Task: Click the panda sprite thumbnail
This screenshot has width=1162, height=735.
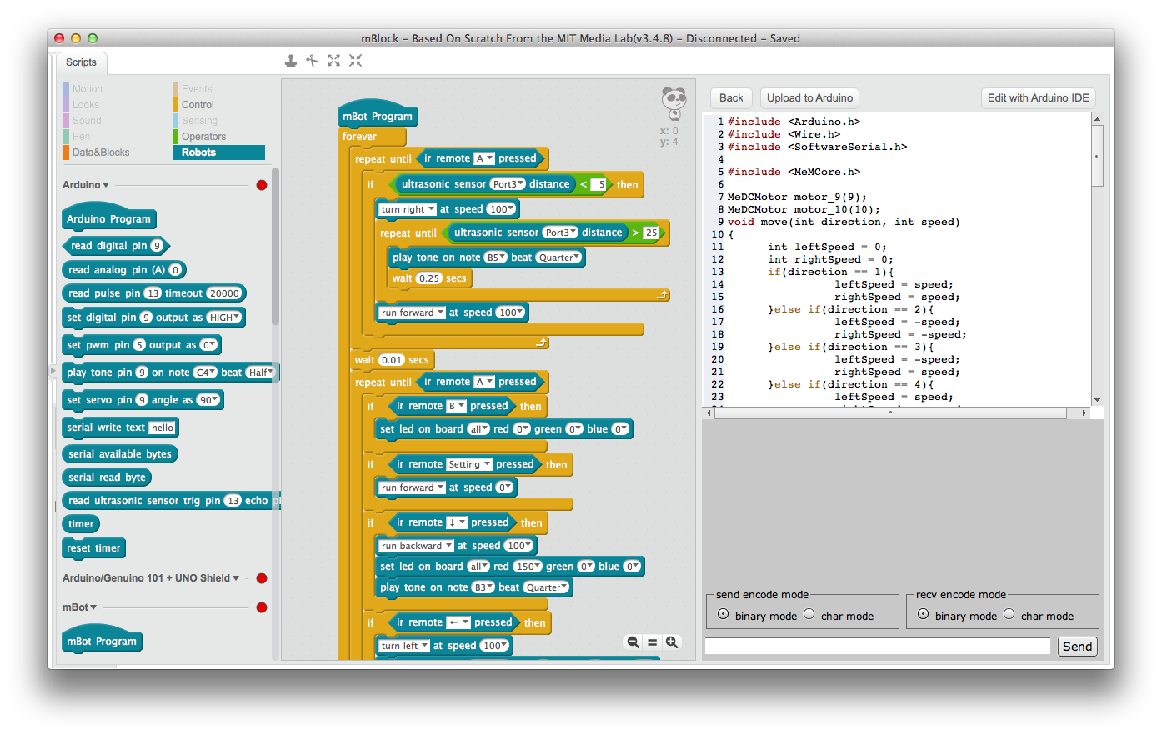Action: click(x=674, y=103)
